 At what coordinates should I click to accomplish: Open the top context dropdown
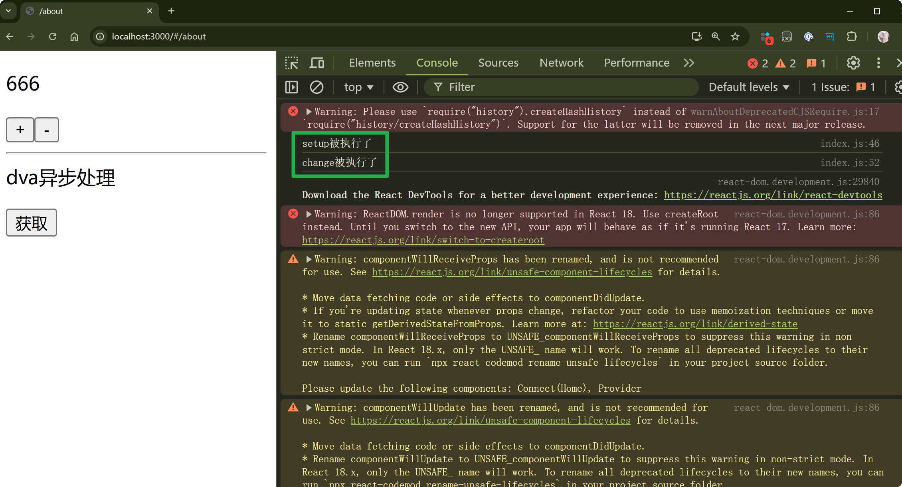click(x=358, y=87)
